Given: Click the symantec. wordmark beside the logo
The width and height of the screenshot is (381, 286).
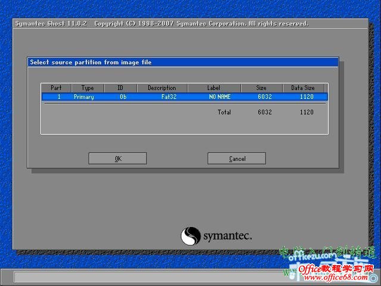Looking at the screenshot, I should pos(227,236).
